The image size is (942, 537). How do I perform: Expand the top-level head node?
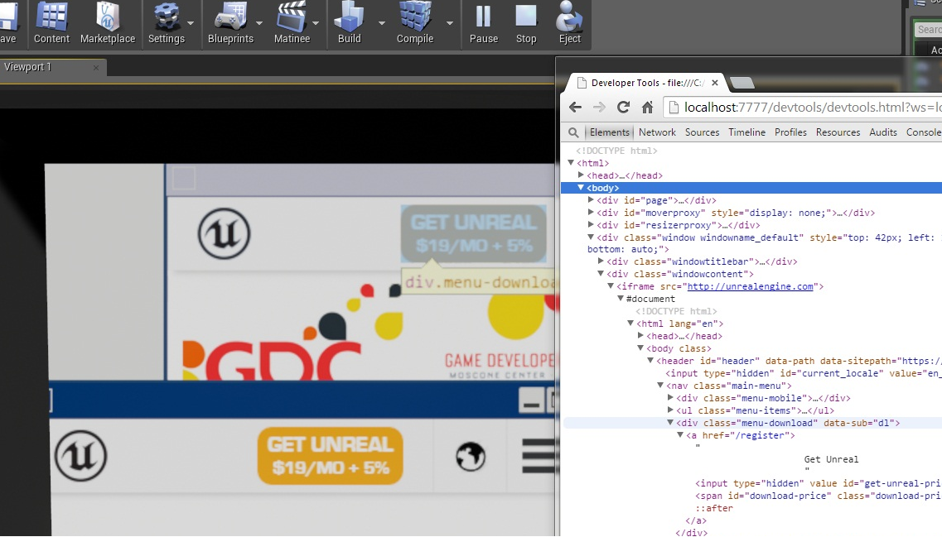[x=581, y=175]
